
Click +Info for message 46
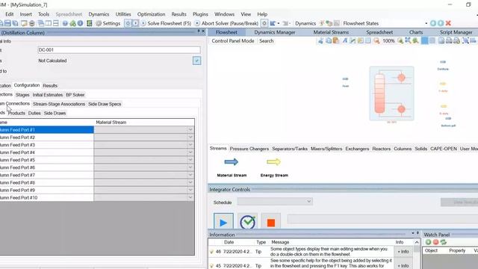tap(403, 252)
